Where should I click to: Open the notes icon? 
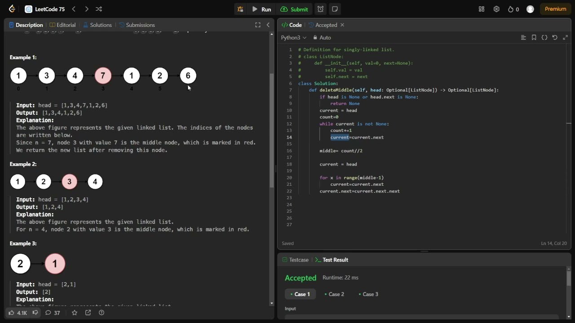pos(335,9)
